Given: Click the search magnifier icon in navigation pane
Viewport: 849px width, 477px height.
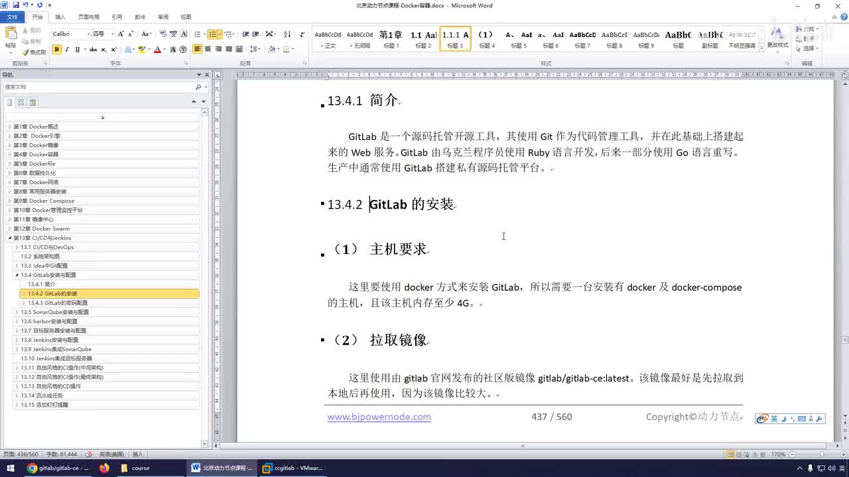Looking at the screenshot, I should pyautogui.click(x=198, y=87).
